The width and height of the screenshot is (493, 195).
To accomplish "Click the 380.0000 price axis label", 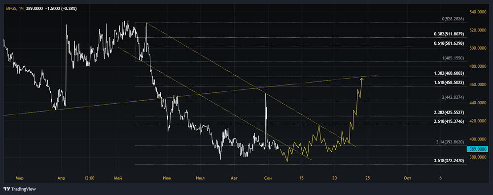I will tap(478, 157).
